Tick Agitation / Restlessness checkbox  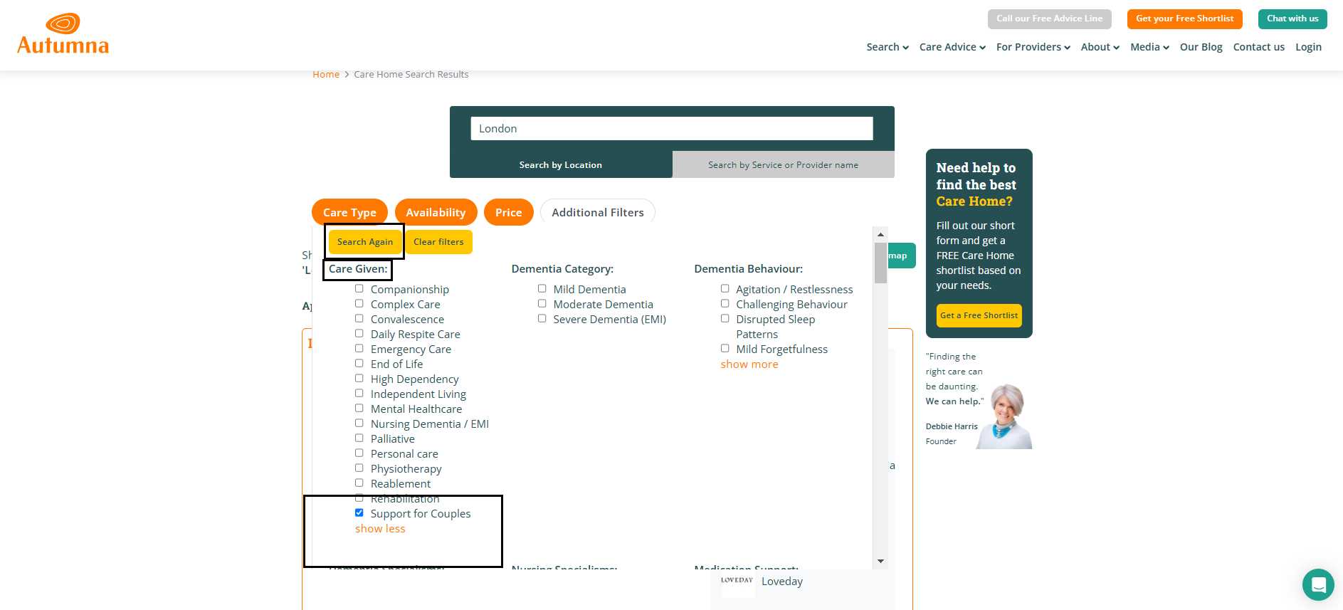tap(725, 289)
